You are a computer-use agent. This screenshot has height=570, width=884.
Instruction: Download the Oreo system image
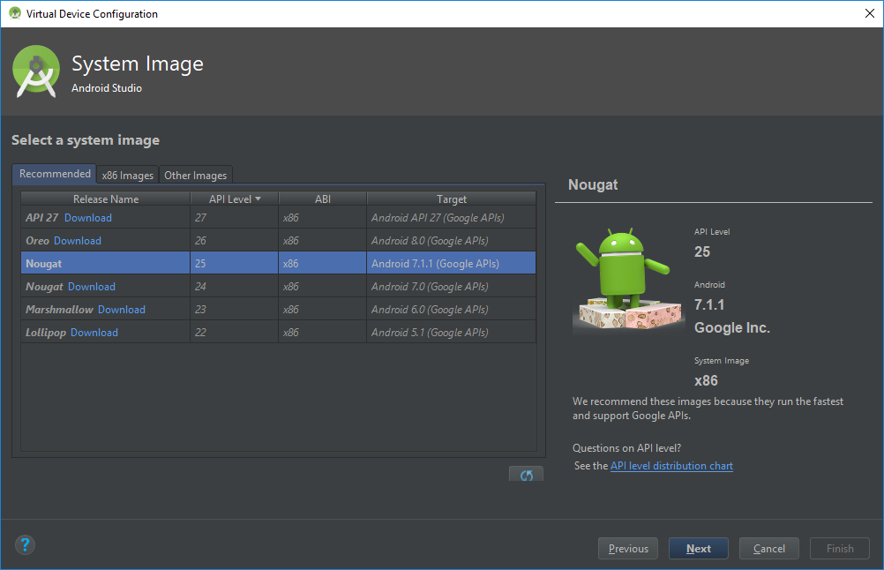click(77, 240)
